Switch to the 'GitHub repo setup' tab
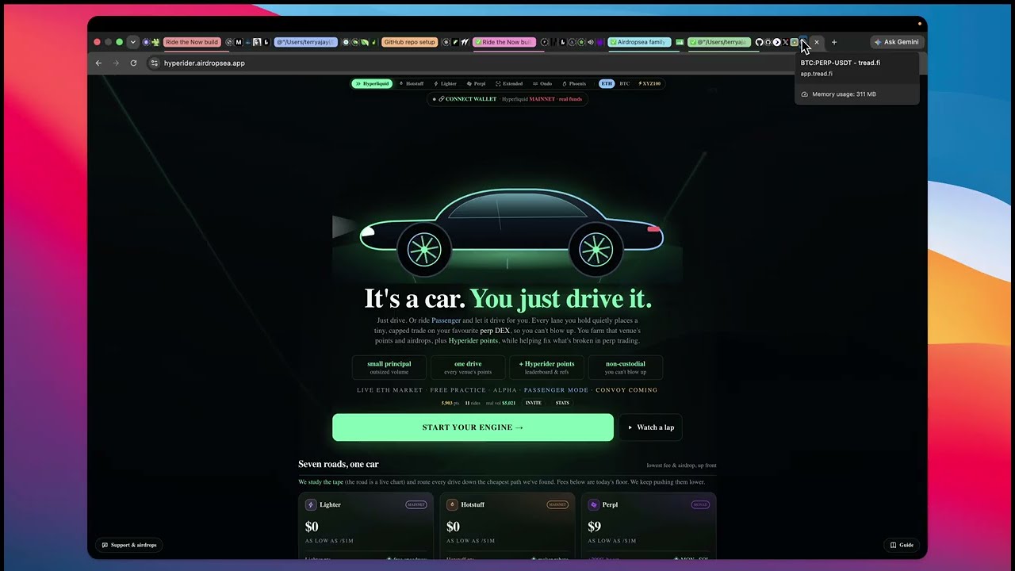This screenshot has height=571, width=1015. click(x=409, y=42)
